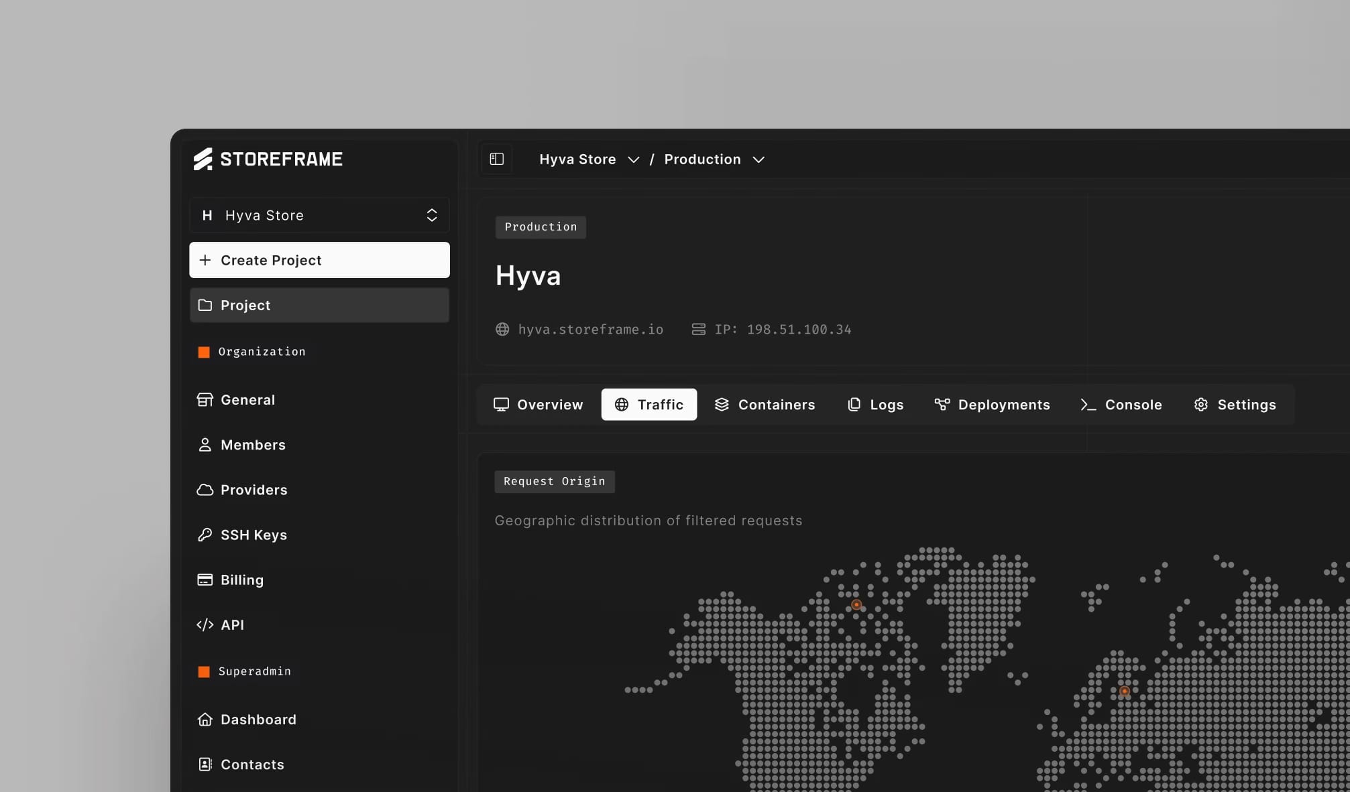The width and height of the screenshot is (1350, 792).
Task: Click the Storeframe logo icon
Action: (203, 159)
